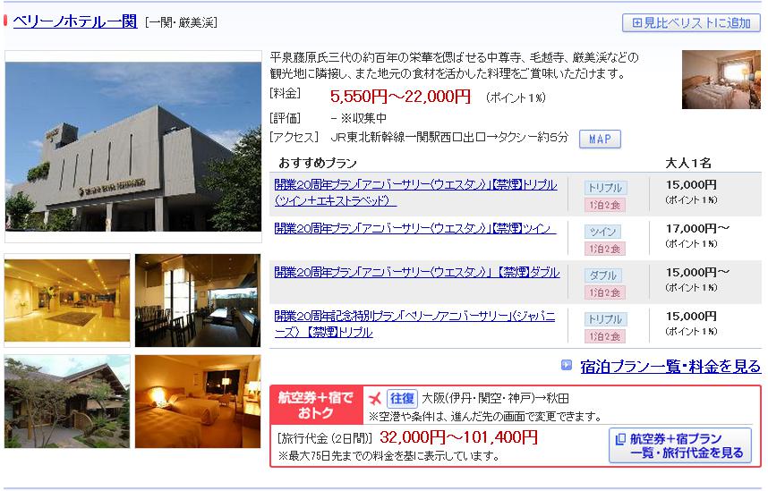Image resolution: width=768 pixels, height=491 pixels.
Task: Click the arrow icon beside 宿泊プラン一覧
Action: [x=567, y=365]
